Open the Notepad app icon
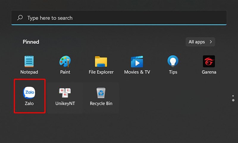The image size is (238, 143). (29, 61)
